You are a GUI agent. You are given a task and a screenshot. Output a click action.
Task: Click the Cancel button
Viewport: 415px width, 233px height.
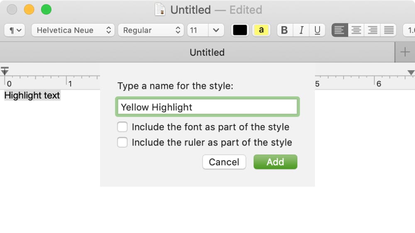click(x=224, y=162)
